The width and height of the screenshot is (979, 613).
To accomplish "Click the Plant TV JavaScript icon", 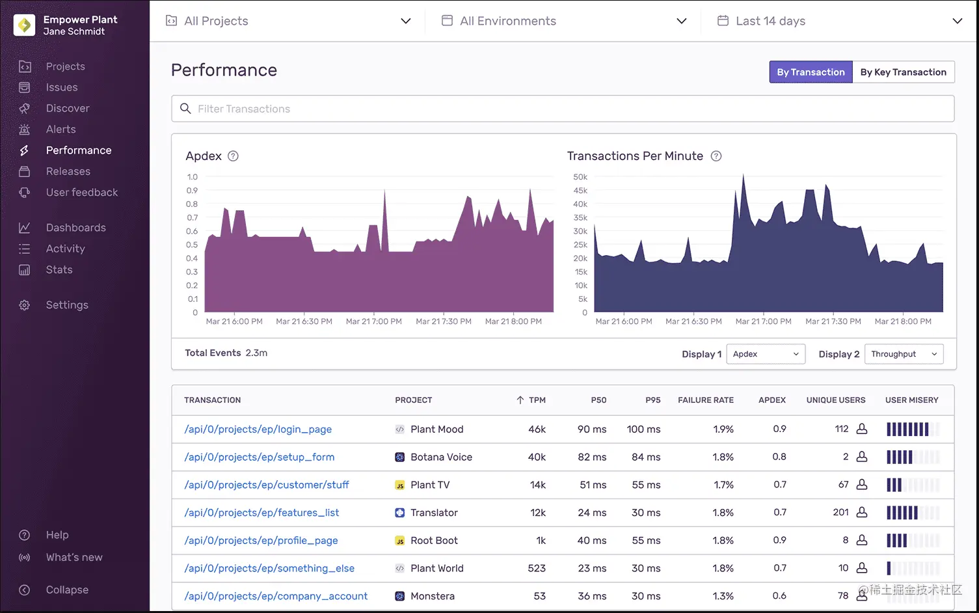I will (400, 485).
